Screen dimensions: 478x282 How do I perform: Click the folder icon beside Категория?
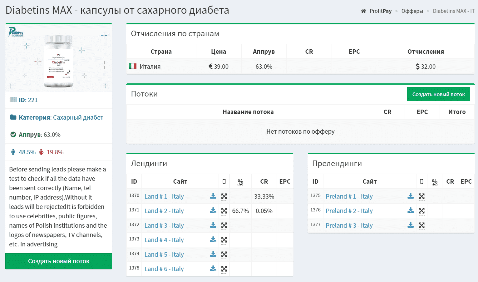point(13,117)
